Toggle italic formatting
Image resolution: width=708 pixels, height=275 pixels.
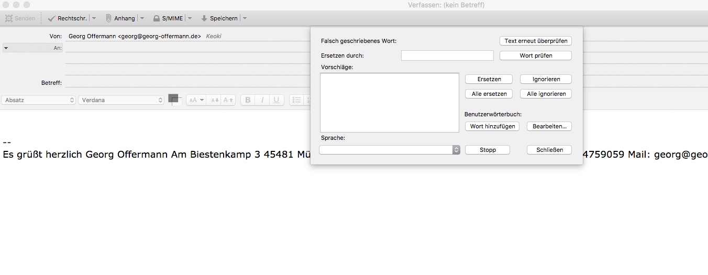[262, 100]
